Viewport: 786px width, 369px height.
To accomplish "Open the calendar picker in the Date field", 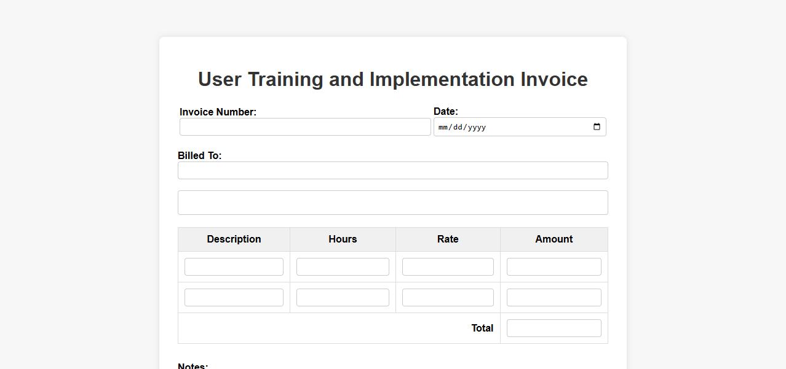I will click(596, 127).
